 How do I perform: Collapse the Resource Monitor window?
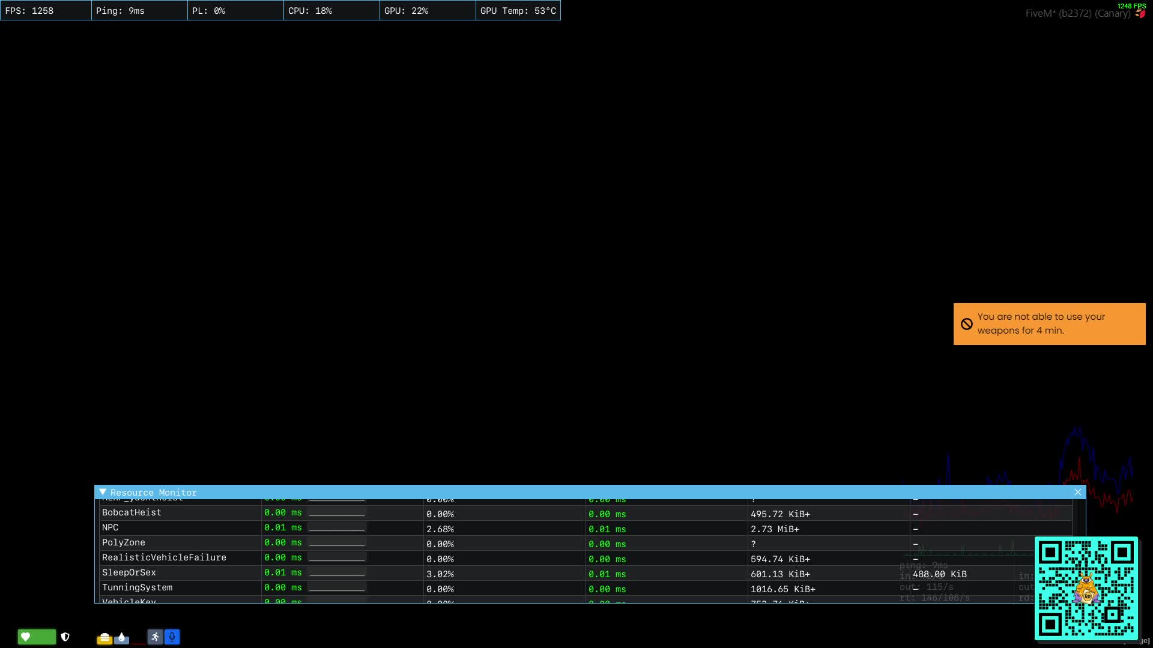coord(103,492)
